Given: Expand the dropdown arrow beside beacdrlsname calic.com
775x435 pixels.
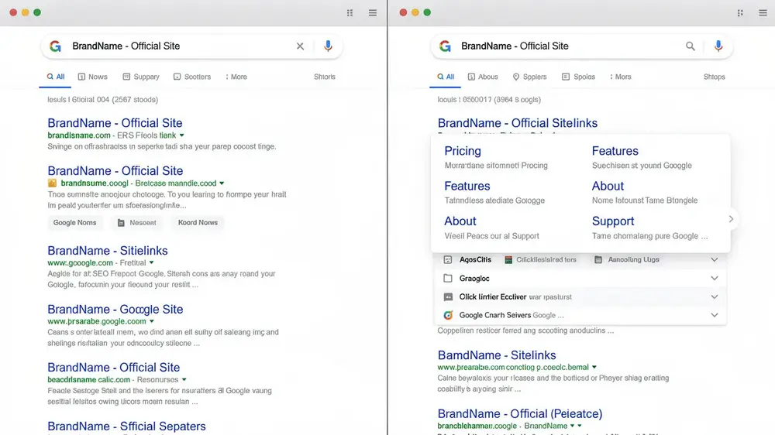Looking at the screenshot, I should [x=184, y=380].
